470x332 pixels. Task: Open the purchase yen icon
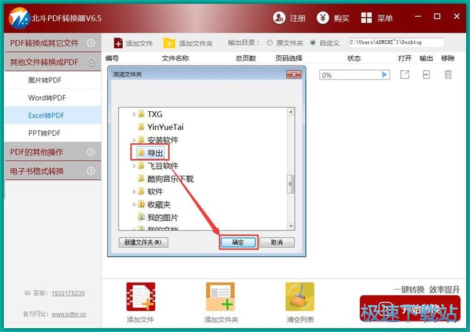323,18
